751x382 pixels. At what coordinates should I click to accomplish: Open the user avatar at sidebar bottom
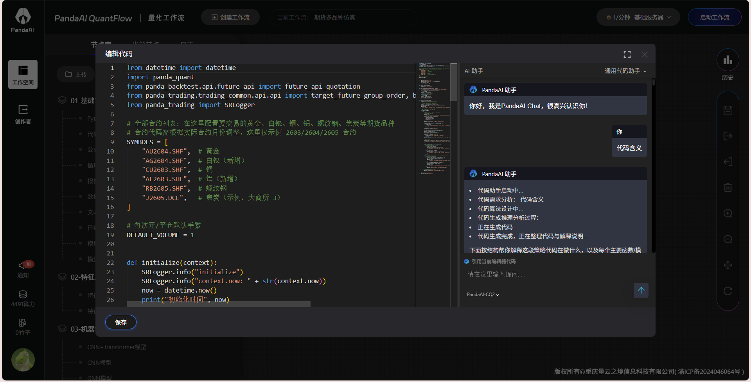point(23,360)
